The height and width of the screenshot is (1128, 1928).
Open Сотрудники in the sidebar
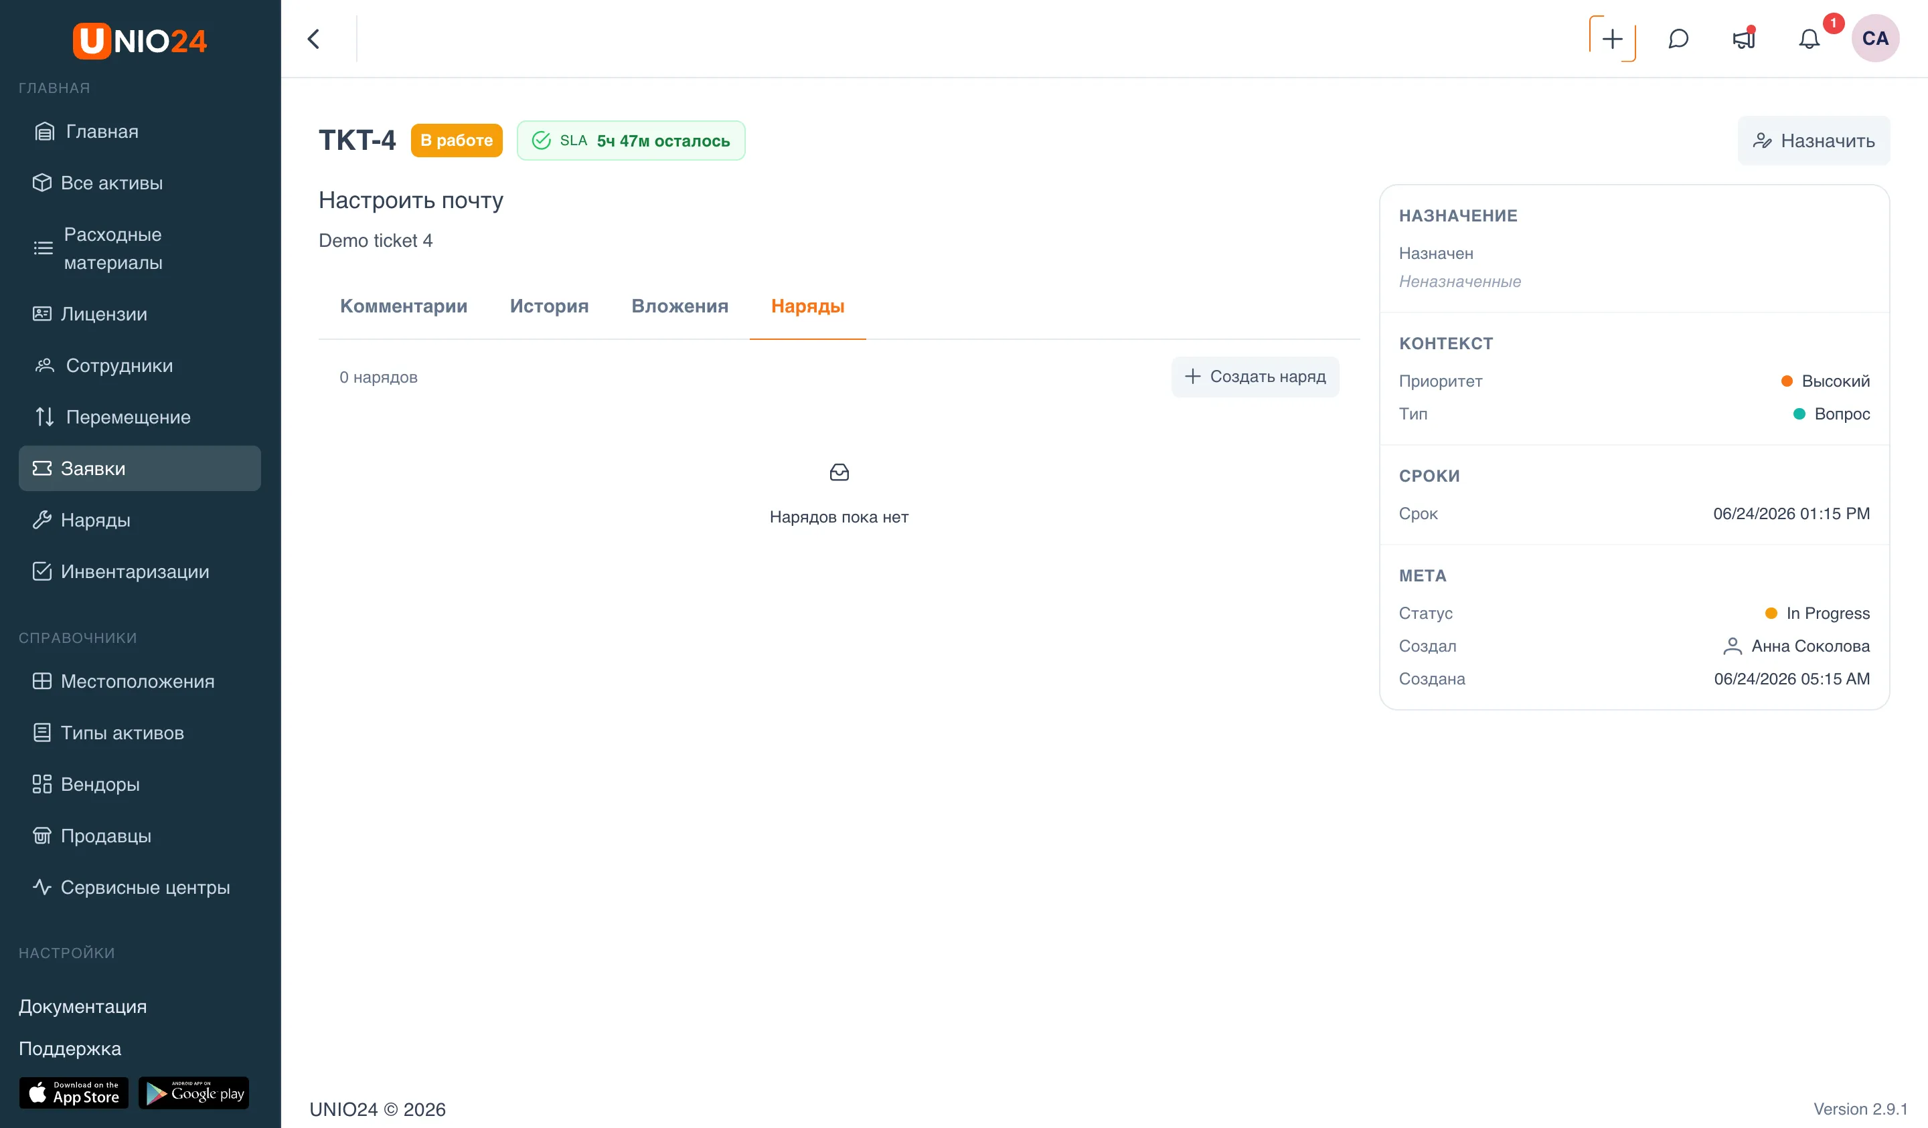coord(140,365)
